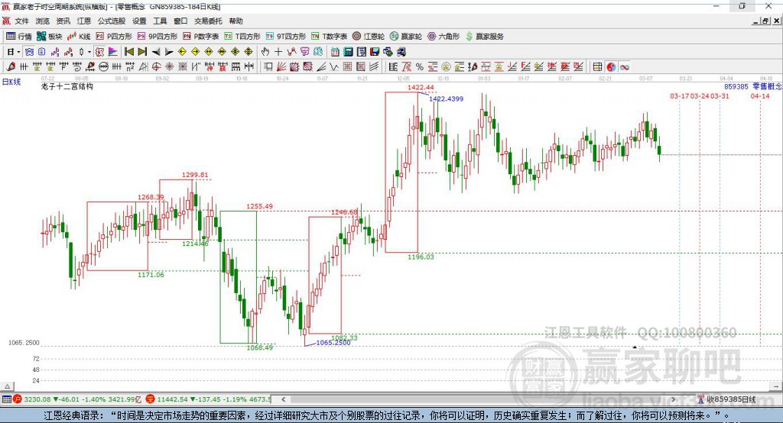Viewport: 783px width, 423px height.
Task: Open the 公式选股 menu
Action: 112,21
